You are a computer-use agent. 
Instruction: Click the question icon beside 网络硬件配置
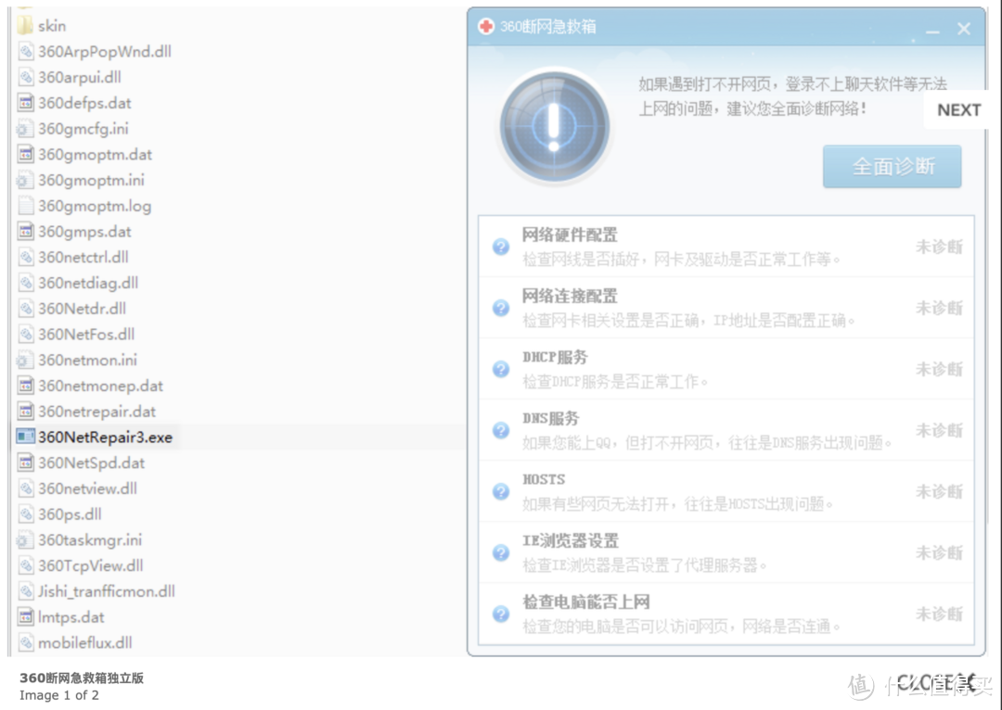click(501, 247)
